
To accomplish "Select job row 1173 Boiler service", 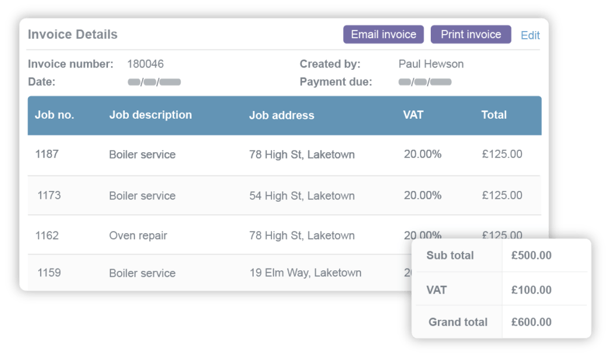I will 239,195.
